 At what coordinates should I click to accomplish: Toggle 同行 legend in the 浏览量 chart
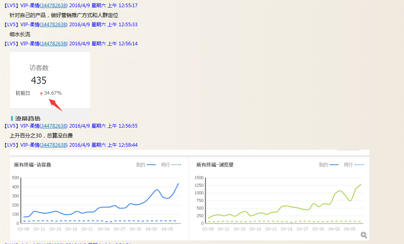point(354,165)
